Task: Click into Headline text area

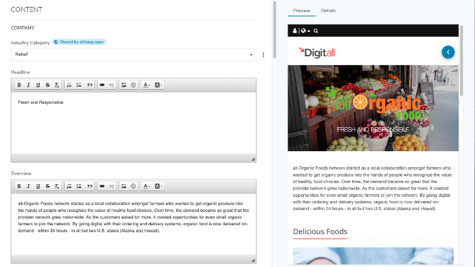Action: (x=134, y=123)
